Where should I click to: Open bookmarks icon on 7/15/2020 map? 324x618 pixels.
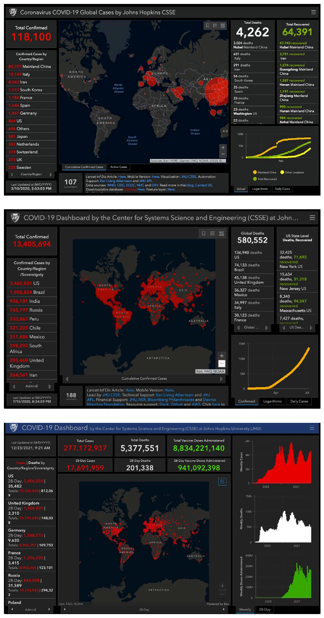(203, 234)
